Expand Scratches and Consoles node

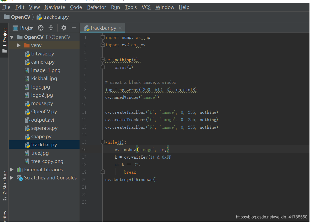12,178
